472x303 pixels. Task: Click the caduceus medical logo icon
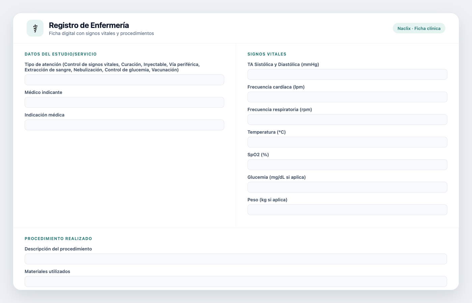[35, 28]
